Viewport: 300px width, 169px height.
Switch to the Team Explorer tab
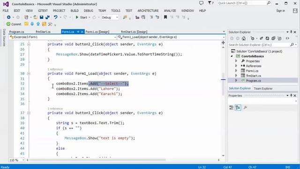point(263,89)
